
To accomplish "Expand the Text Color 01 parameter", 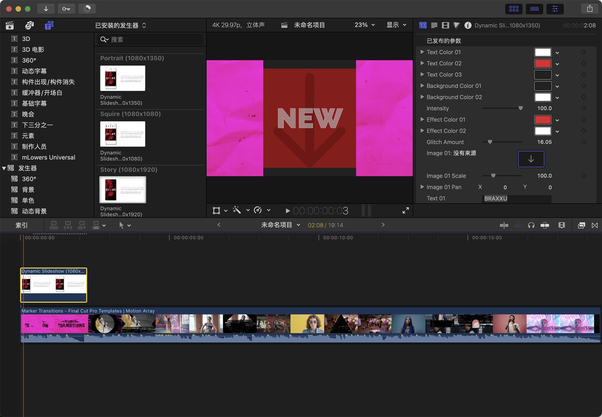I will (x=422, y=52).
